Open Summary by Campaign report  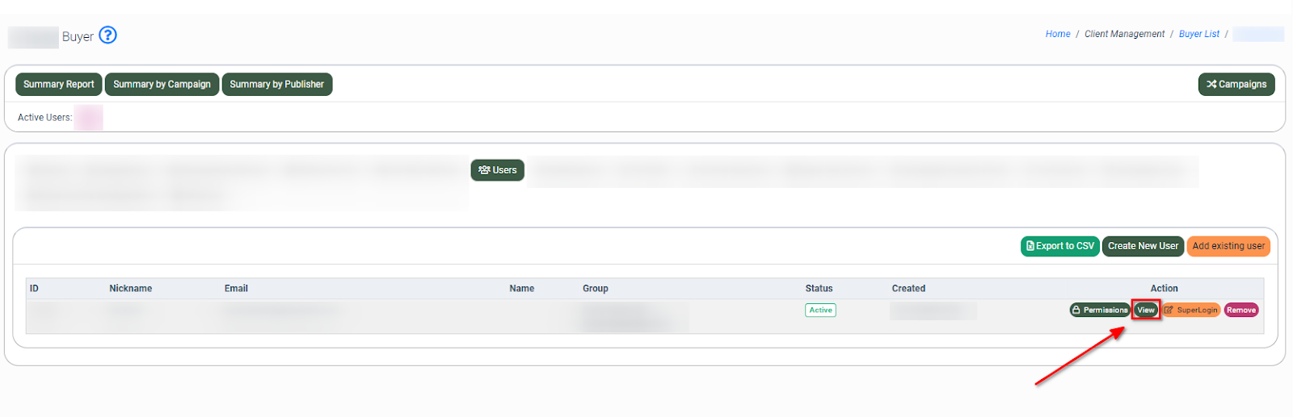click(x=162, y=84)
